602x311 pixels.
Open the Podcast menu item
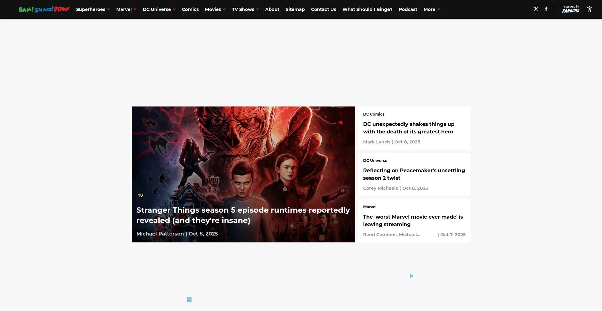(408, 9)
